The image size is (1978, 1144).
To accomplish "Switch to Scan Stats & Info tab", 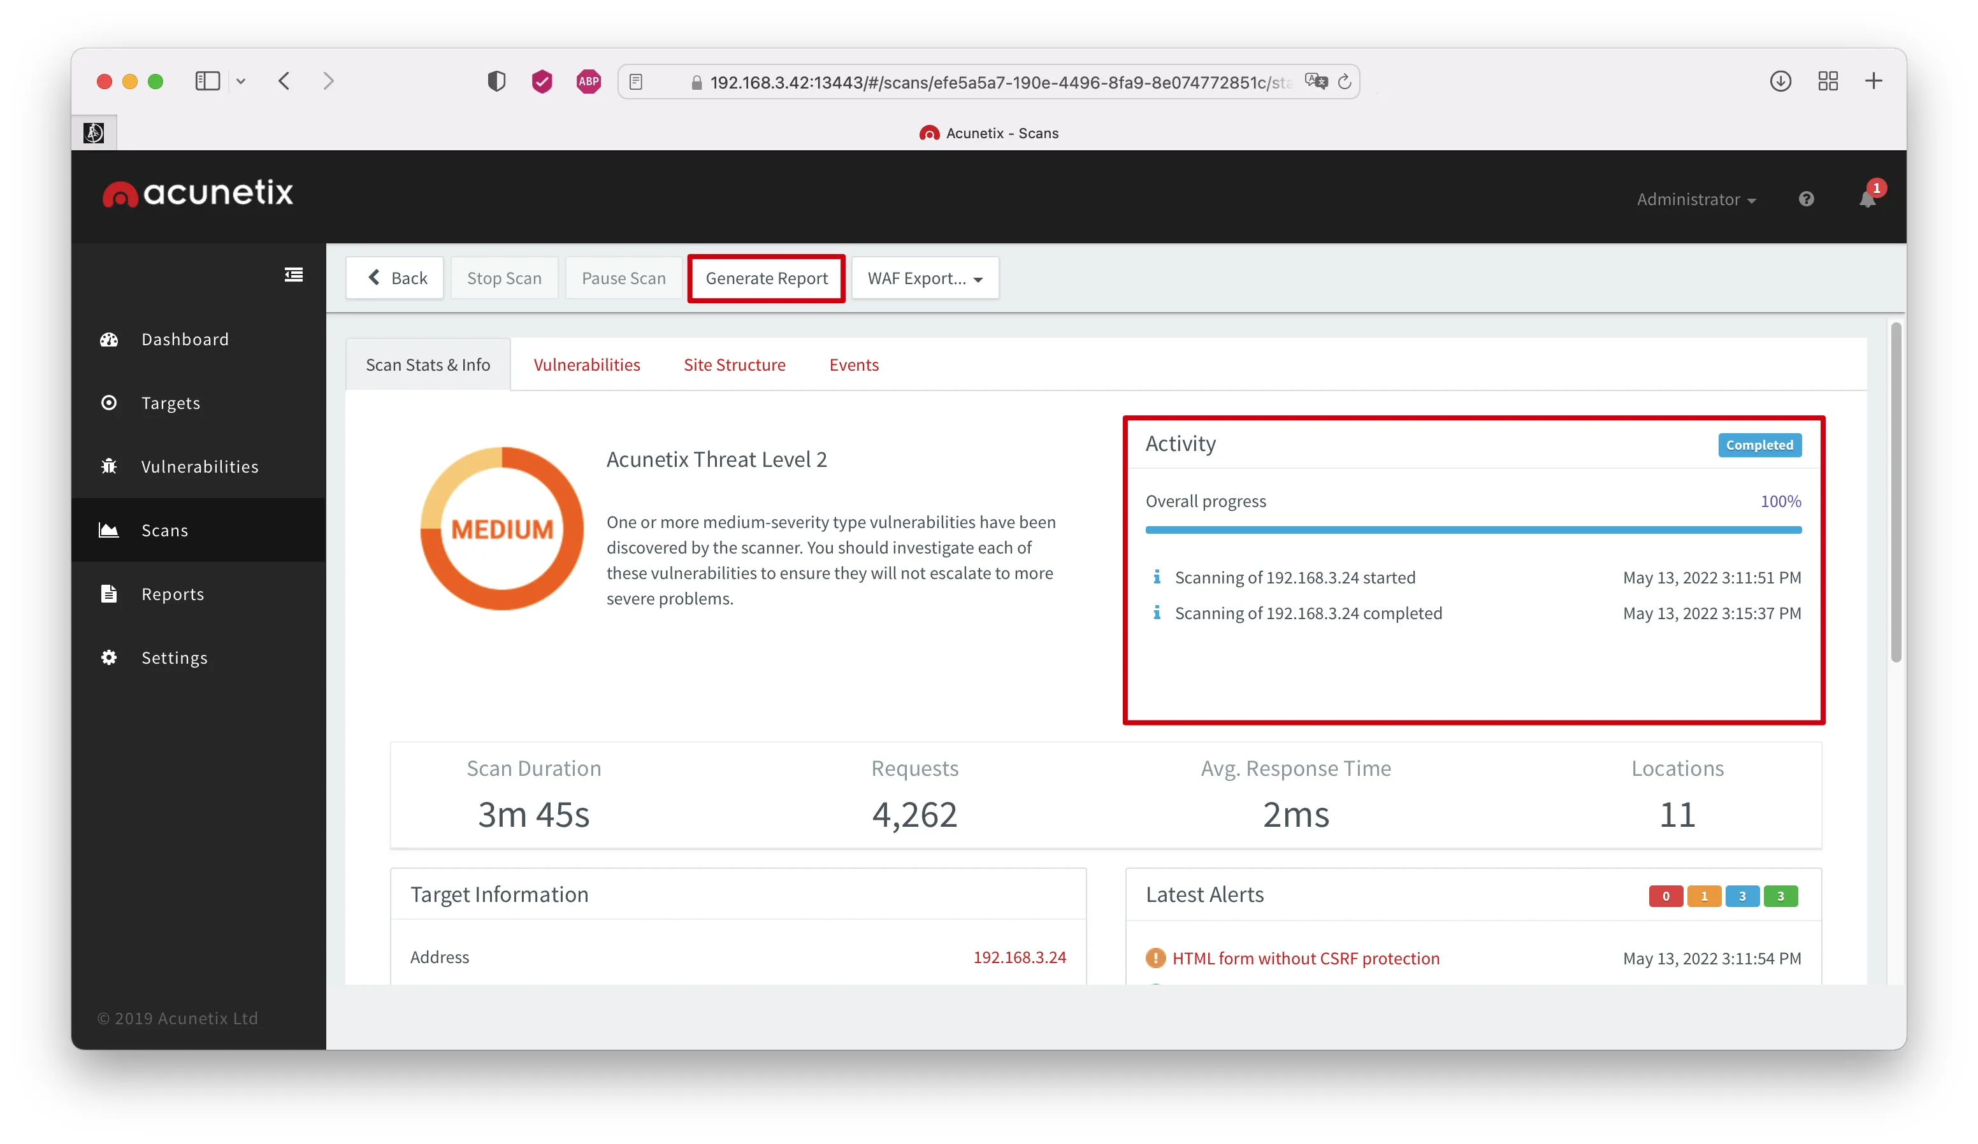I will coord(428,365).
